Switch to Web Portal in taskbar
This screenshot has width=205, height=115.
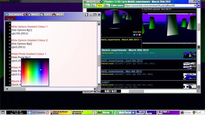coord(125,112)
